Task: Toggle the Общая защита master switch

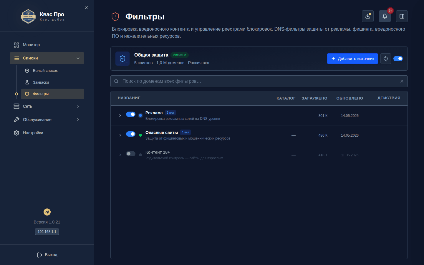Action: [398, 59]
